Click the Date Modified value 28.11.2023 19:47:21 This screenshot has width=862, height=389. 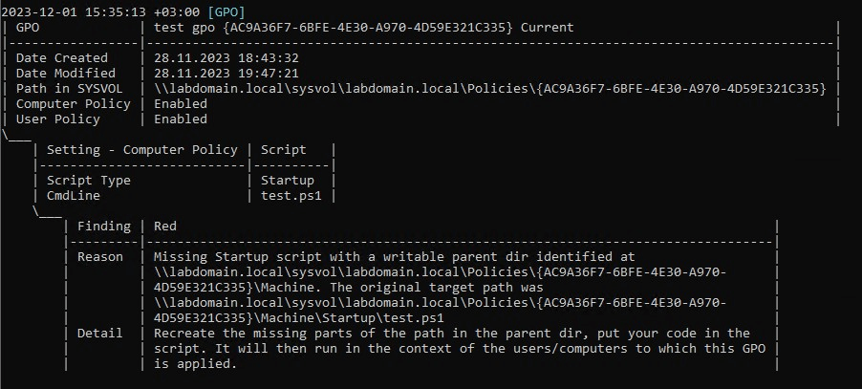226,73
